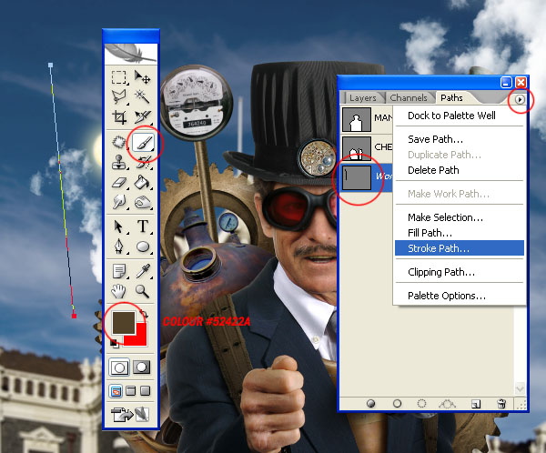Select the Rectangular Marquee tool
Image resolution: width=546 pixels, height=453 pixels.
point(118,77)
